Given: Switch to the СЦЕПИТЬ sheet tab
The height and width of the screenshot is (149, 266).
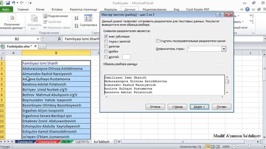Looking at the screenshot, I should pyautogui.click(x=82, y=142).
